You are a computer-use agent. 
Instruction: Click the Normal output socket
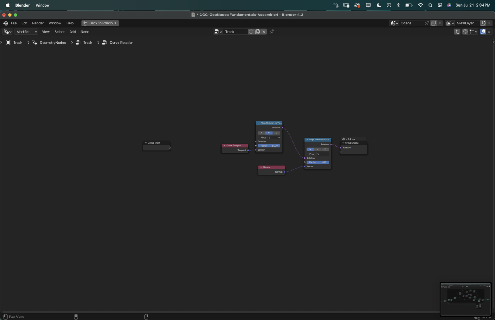(285, 172)
